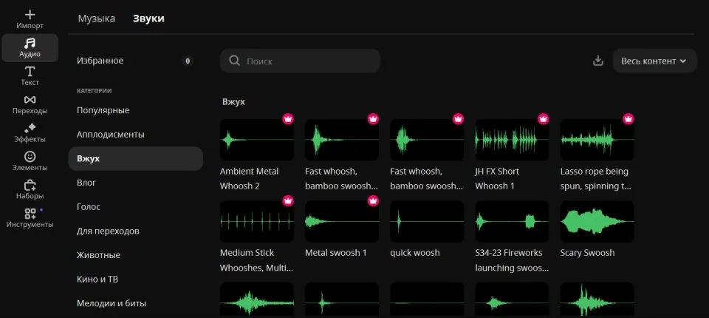Open the Эффекты panel
The width and height of the screenshot is (709, 318).
click(30, 132)
